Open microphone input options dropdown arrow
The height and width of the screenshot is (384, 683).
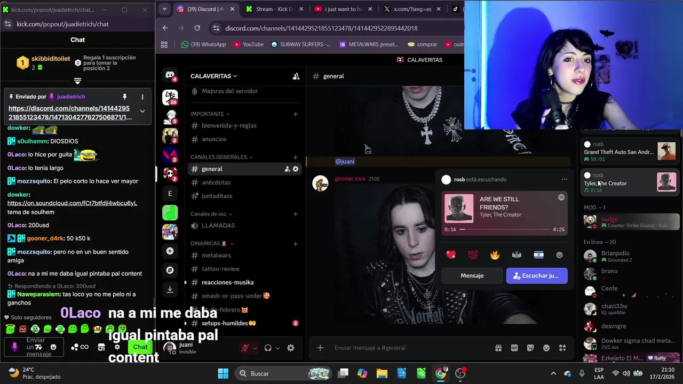coord(255,348)
